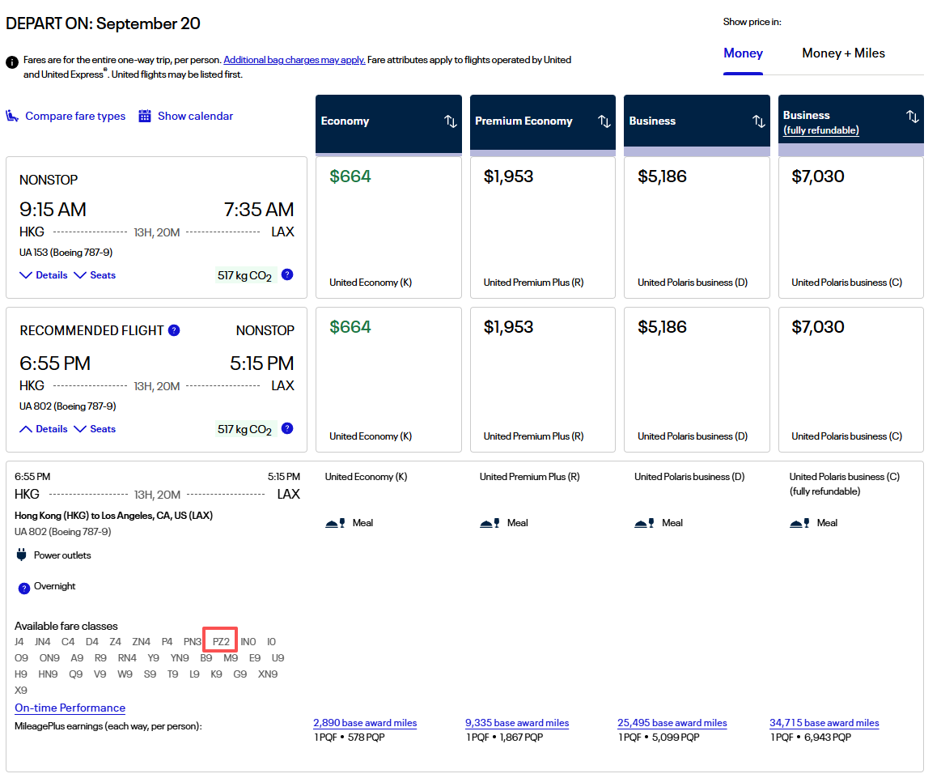Image resolution: width=941 pixels, height=778 pixels.
Task: Click the Recommended Flight help icon
Action: tap(174, 330)
